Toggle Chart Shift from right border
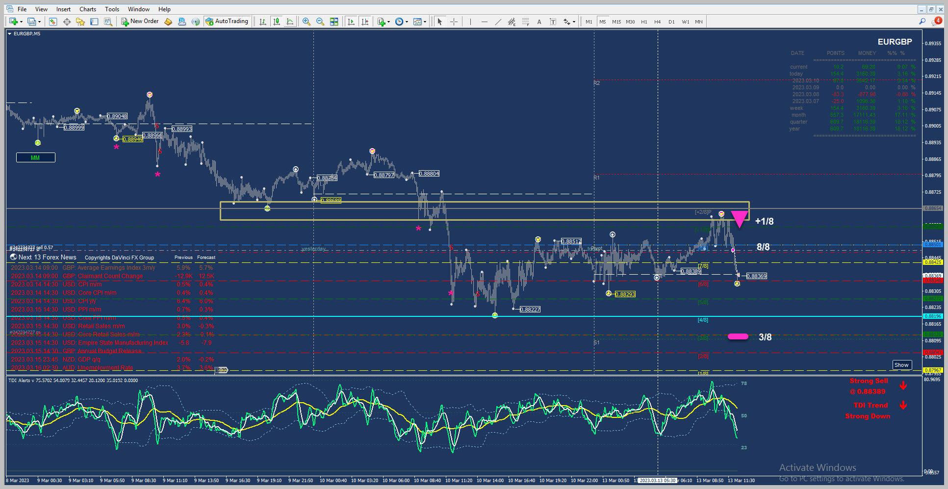Screen dimensions: 948x489 pos(365,22)
